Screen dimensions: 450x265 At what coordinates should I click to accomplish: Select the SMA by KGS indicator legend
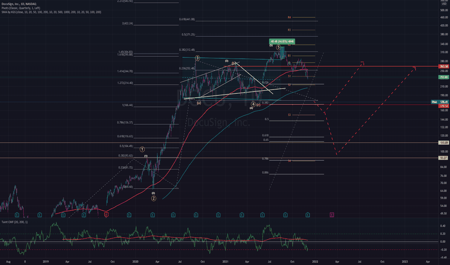[x=51, y=12]
